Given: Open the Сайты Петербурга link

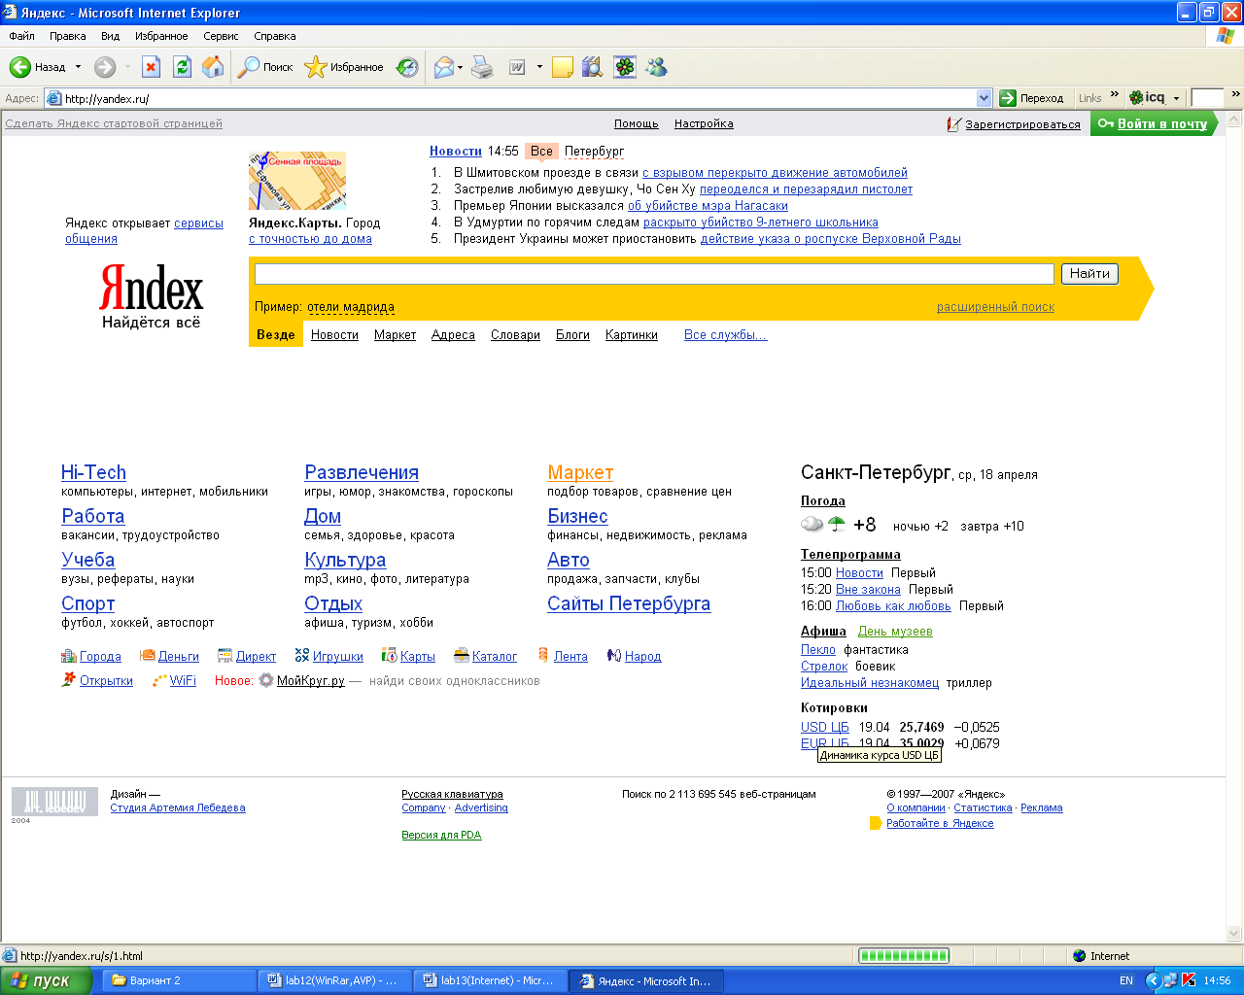Looking at the screenshot, I should (629, 603).
